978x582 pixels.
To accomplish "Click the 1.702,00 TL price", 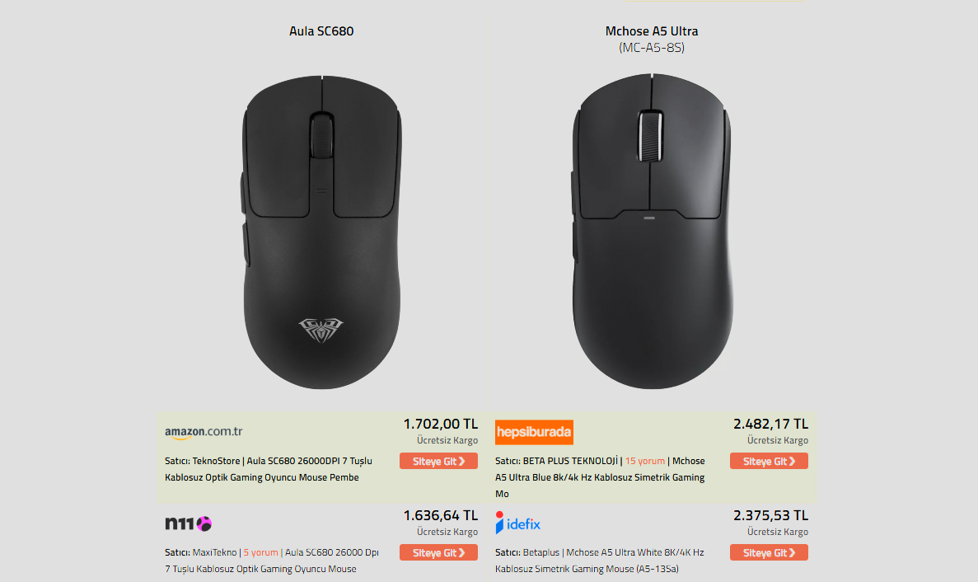I will click(x=440, y=424).
